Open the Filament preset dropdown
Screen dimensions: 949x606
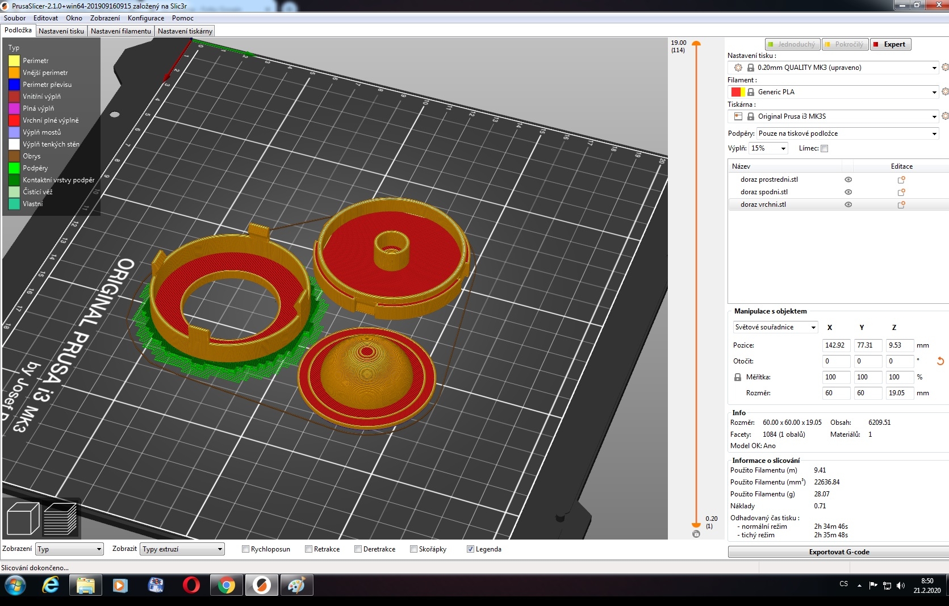pos(934,92)
